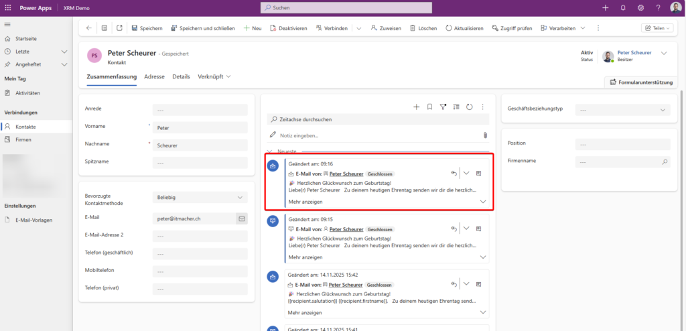Expand Mehr anzeigen chevron on 09:15 email
Viewport: 686px width, 331px height.
point(483,257)
